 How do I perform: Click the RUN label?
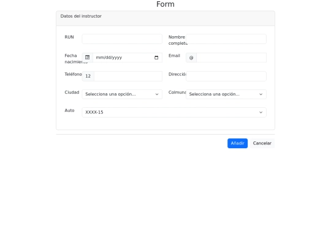click(69, 37)
